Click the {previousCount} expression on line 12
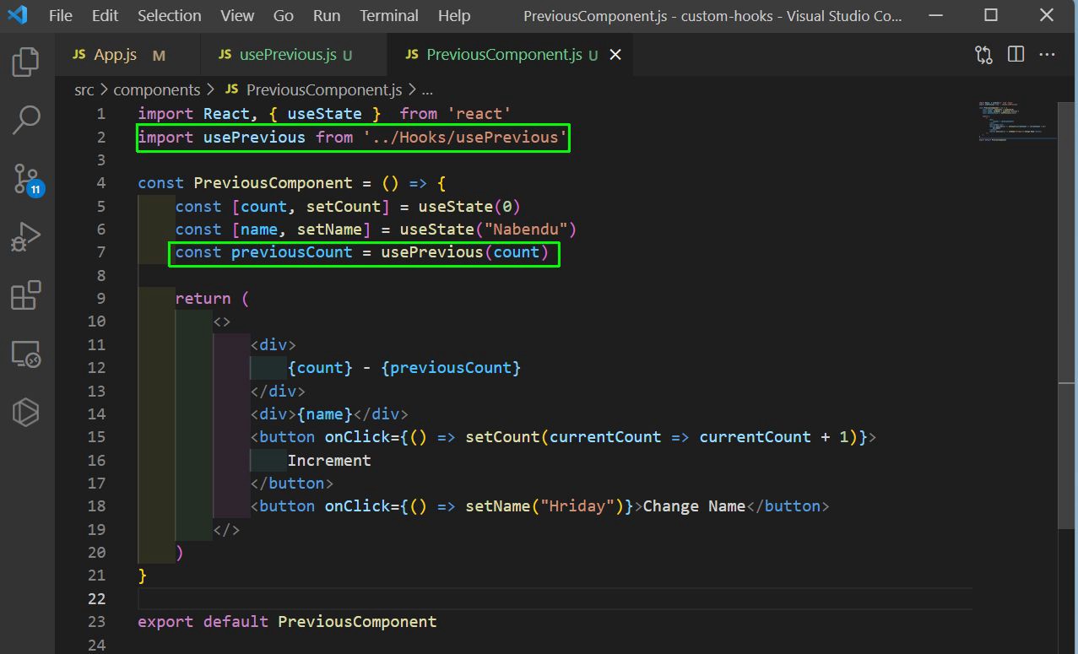Viewport: 1078px width, 654px height. pyautogui.click(x=451, y=368)
